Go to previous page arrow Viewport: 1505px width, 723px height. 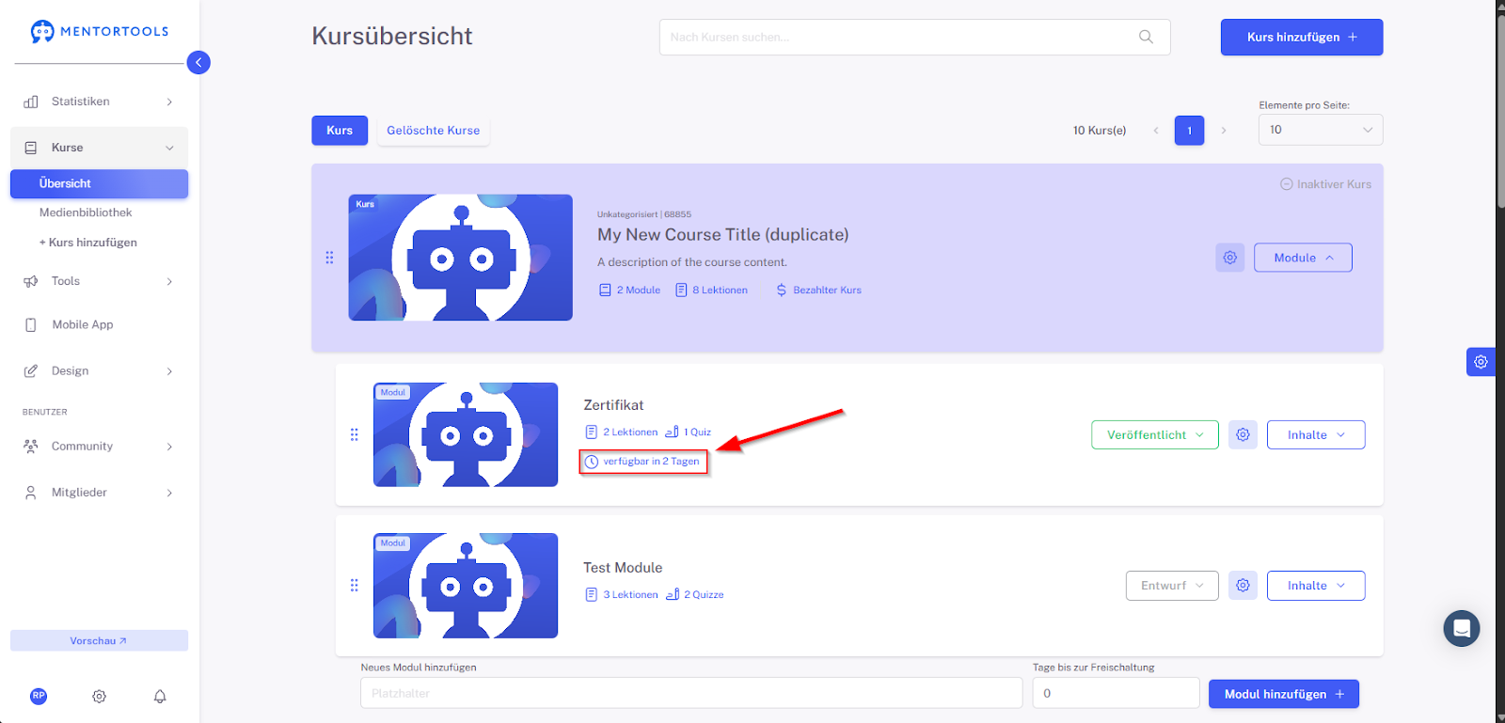pyautogui.click(x=1156, y=131)
